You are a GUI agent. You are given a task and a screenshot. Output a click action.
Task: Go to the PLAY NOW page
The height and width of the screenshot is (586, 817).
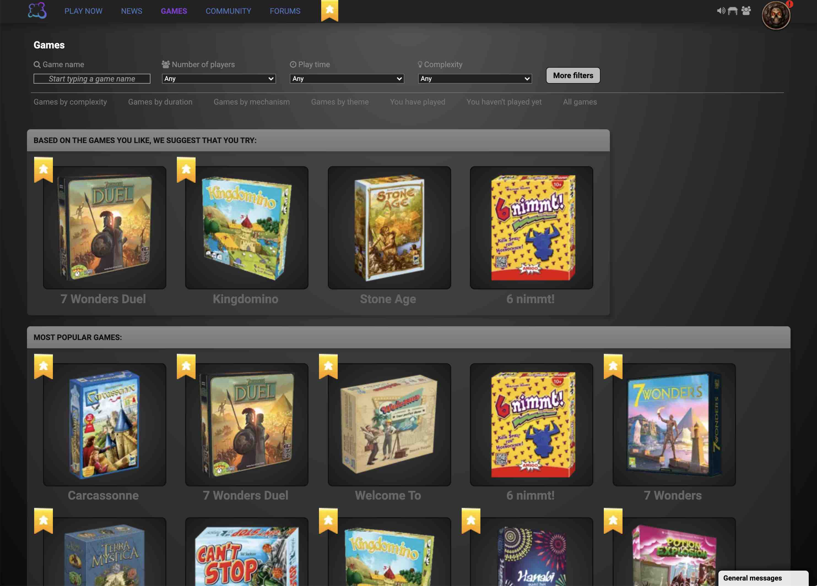tap(83, 11)
